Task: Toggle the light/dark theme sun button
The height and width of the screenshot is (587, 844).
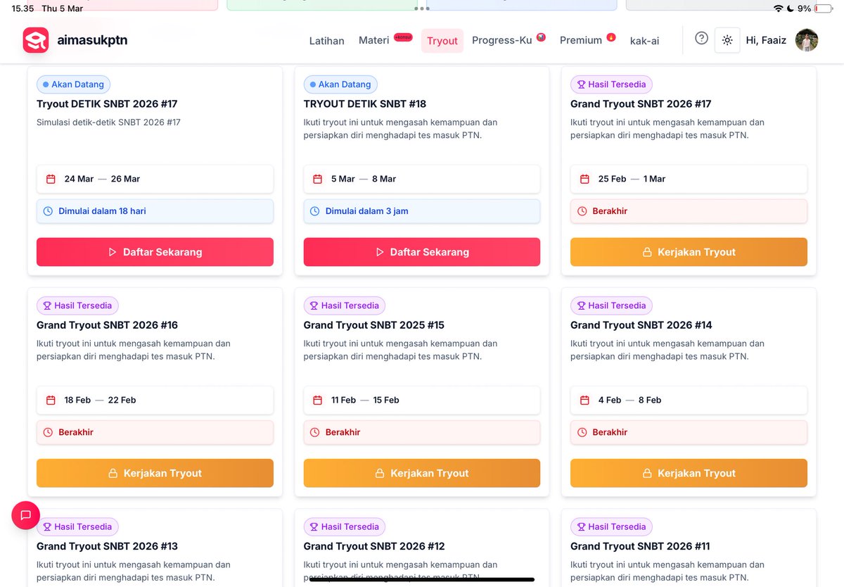Action: point(727,40)
